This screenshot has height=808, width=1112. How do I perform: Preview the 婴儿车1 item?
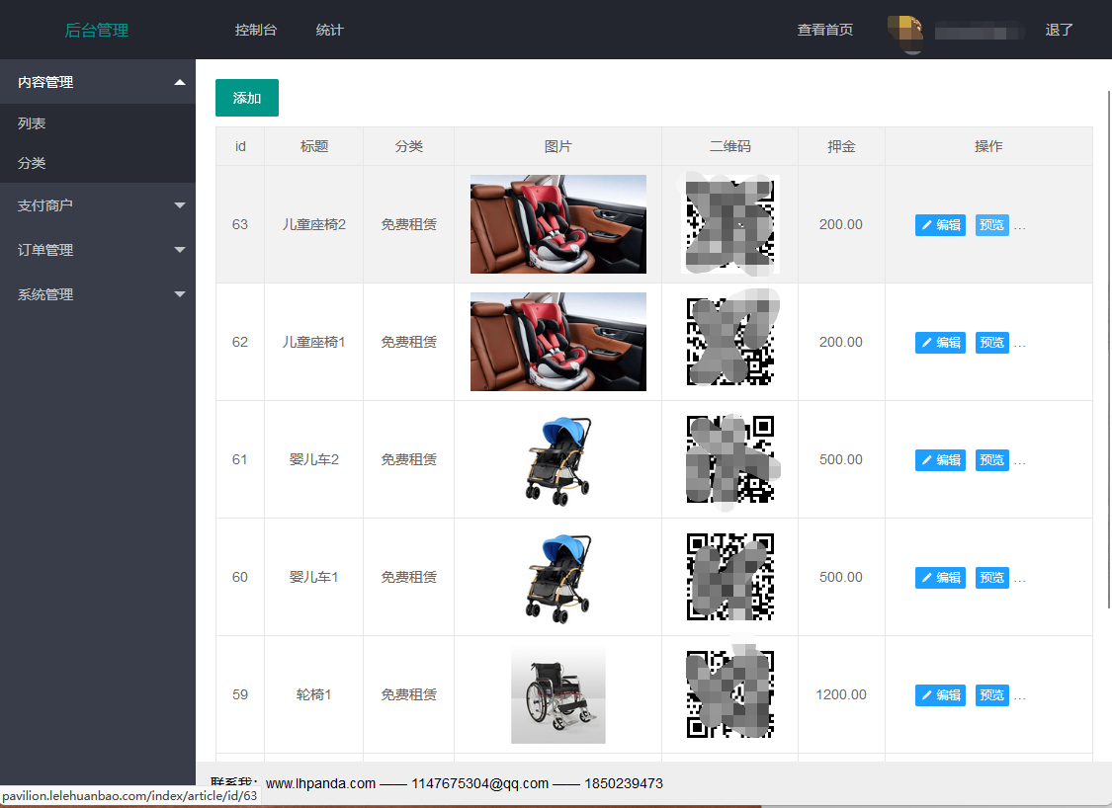pos(992,579)
